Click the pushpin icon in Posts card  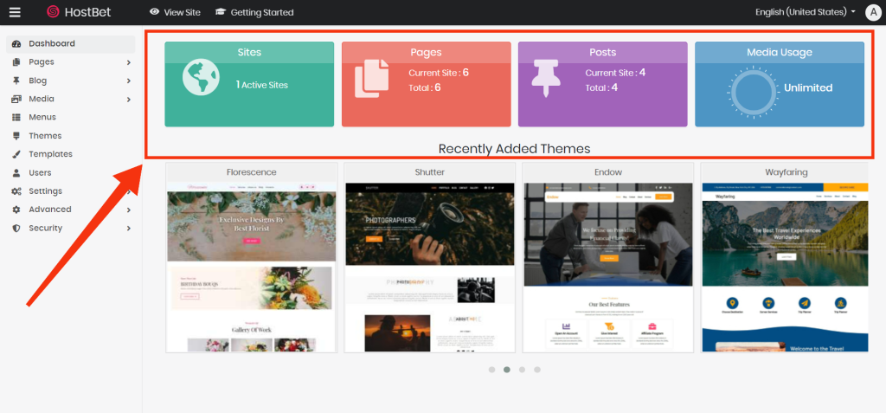point(548,78)
